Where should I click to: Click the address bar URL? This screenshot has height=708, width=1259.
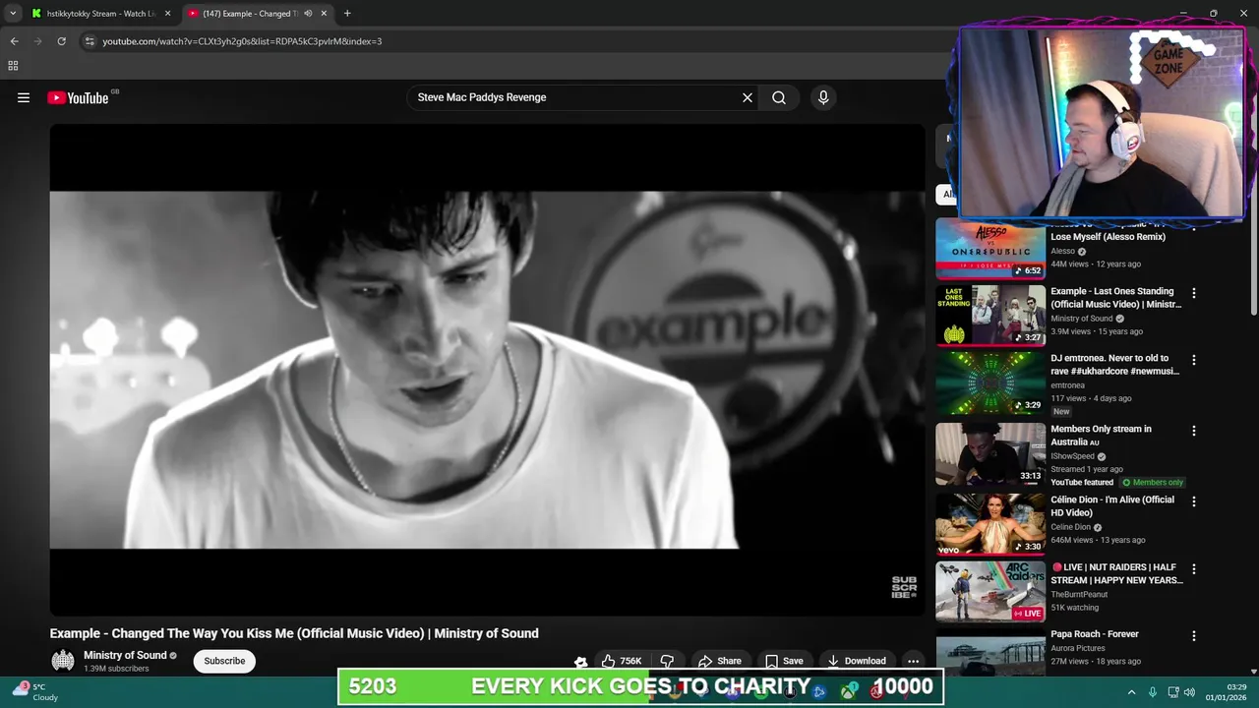click(x=242, y=41)
